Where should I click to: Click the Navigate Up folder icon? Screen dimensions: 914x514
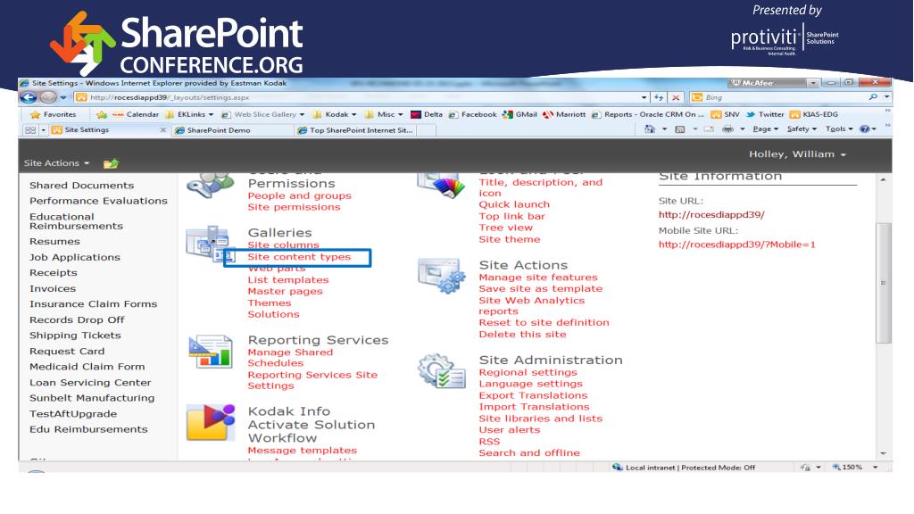coord(111,164)
